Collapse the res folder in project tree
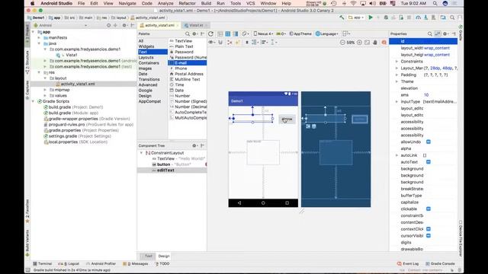 click(x=39, y=72)
